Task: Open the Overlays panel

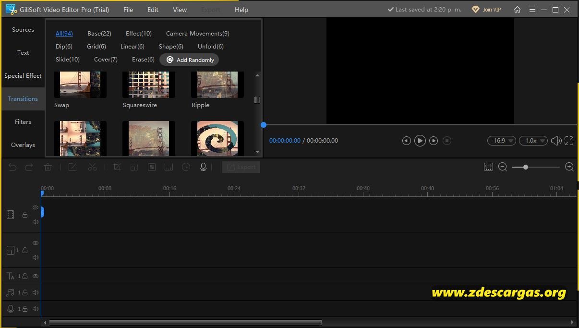Action: [x=23, y=145]
